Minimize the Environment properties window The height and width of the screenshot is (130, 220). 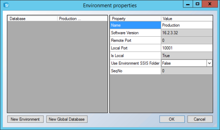pyautogui.click(x=188, y=4)
